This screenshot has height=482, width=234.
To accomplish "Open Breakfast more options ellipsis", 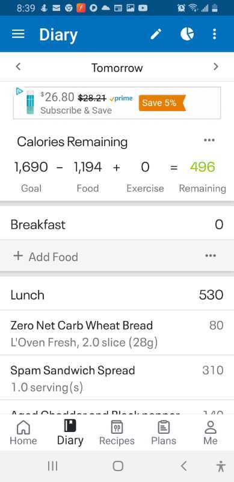I will click(x=211, y=256).
